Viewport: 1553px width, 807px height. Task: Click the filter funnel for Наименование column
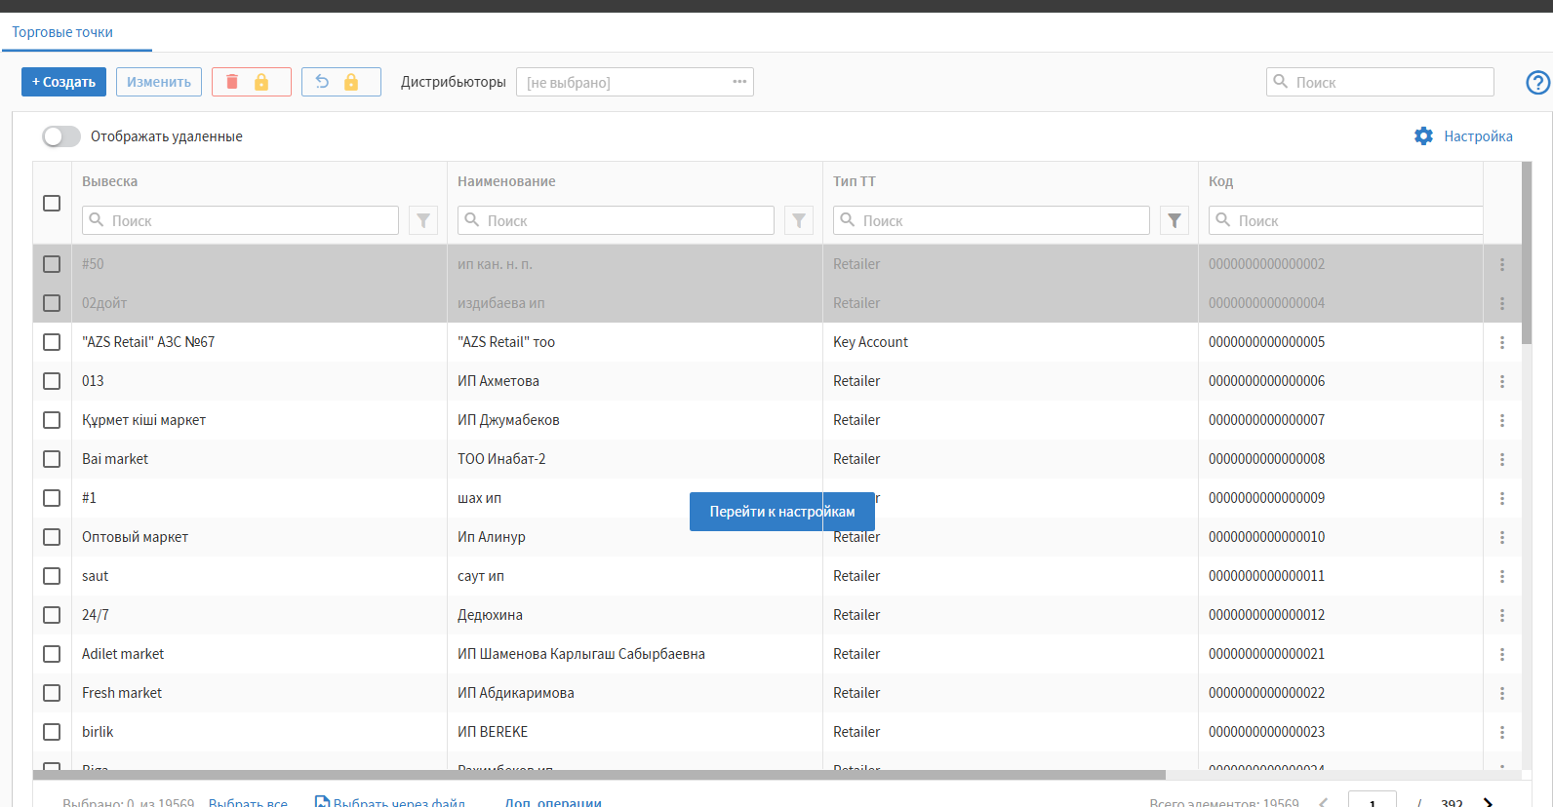point(799,220)
